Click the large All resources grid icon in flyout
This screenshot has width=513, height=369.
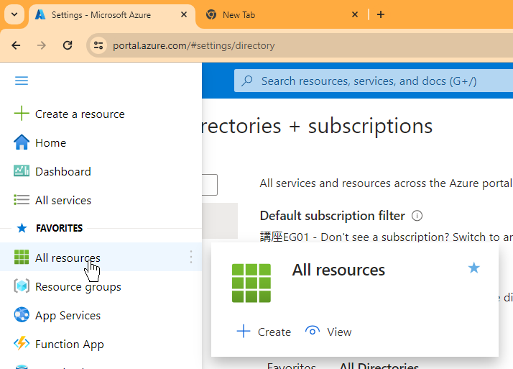point(251,283)
